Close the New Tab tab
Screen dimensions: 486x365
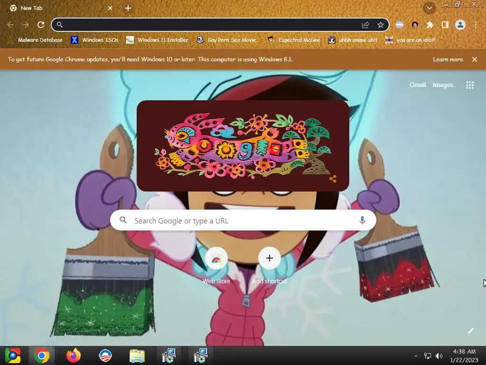110,8
